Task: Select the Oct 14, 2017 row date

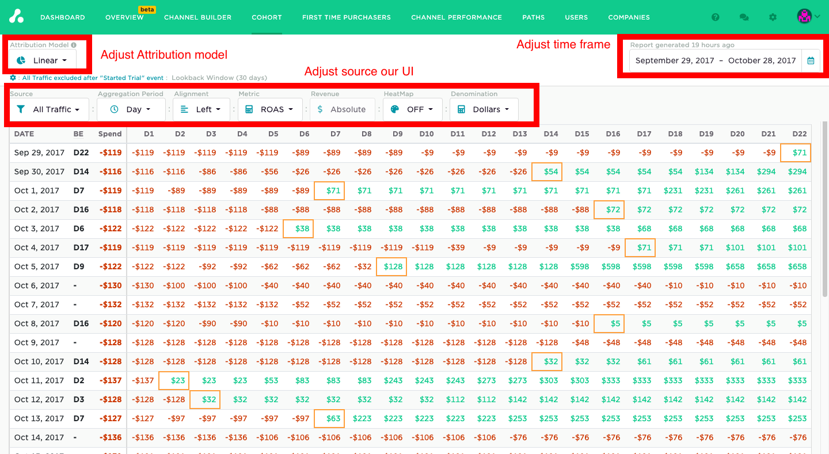Action: (39, 437)
